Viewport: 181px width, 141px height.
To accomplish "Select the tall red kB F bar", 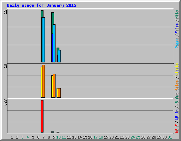I will coord(42,116).
